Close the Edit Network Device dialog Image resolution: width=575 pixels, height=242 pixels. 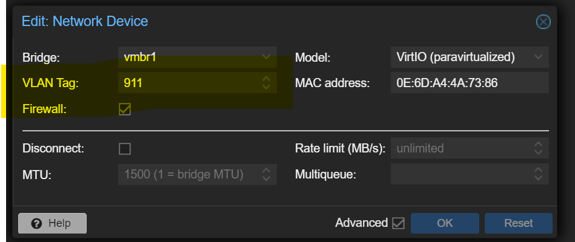pyautogui.click(x=543, y=22)
